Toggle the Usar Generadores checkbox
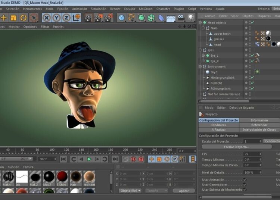Viewport: 280px width, 200px height. [x=245, y=184]
